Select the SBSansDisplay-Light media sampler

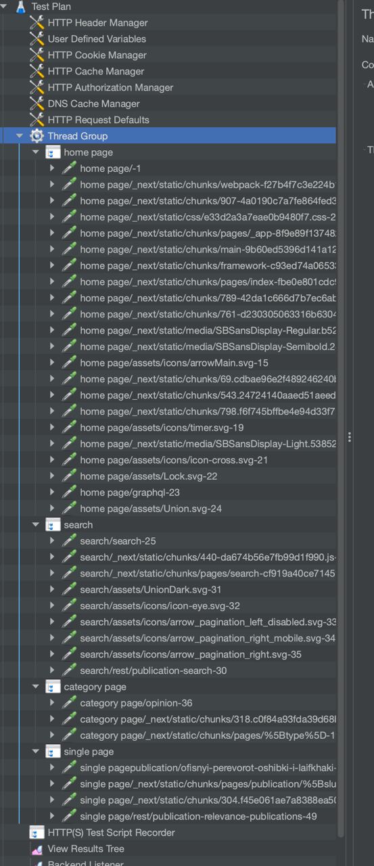click(x=208, y=444)
